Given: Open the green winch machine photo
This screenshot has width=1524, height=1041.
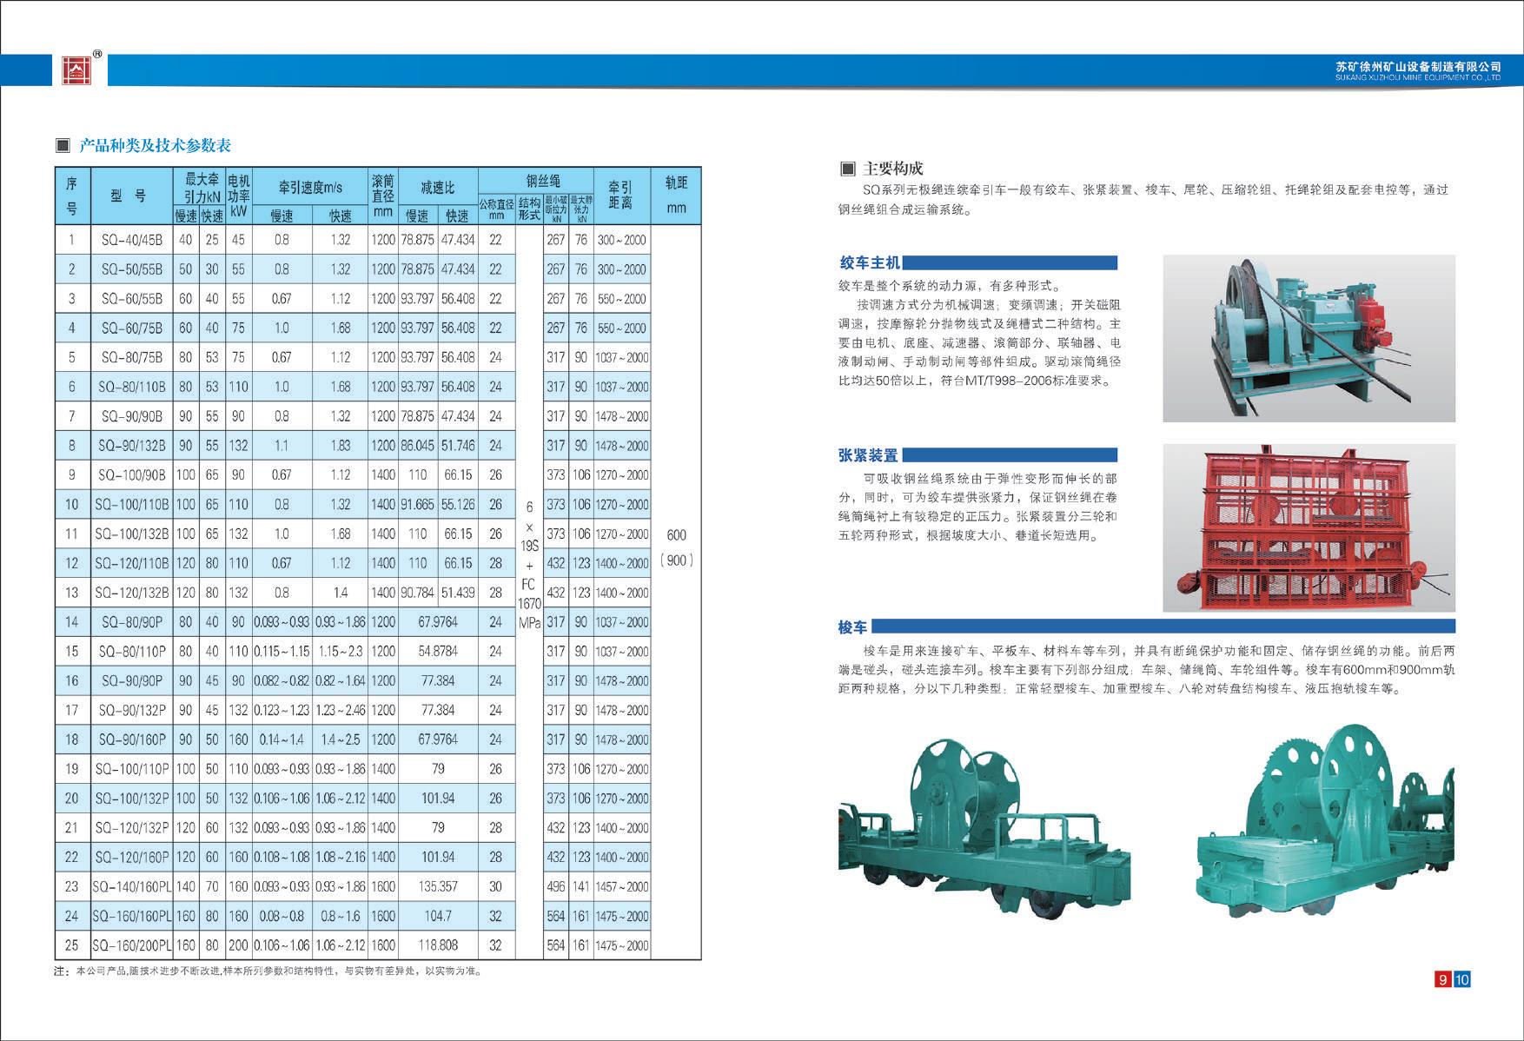Looking at the screenshot, I should pyautogui.click(x=1309, y=339).
